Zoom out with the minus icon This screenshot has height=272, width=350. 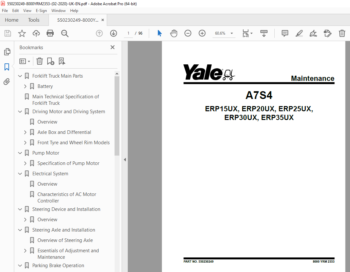[188, 33]
